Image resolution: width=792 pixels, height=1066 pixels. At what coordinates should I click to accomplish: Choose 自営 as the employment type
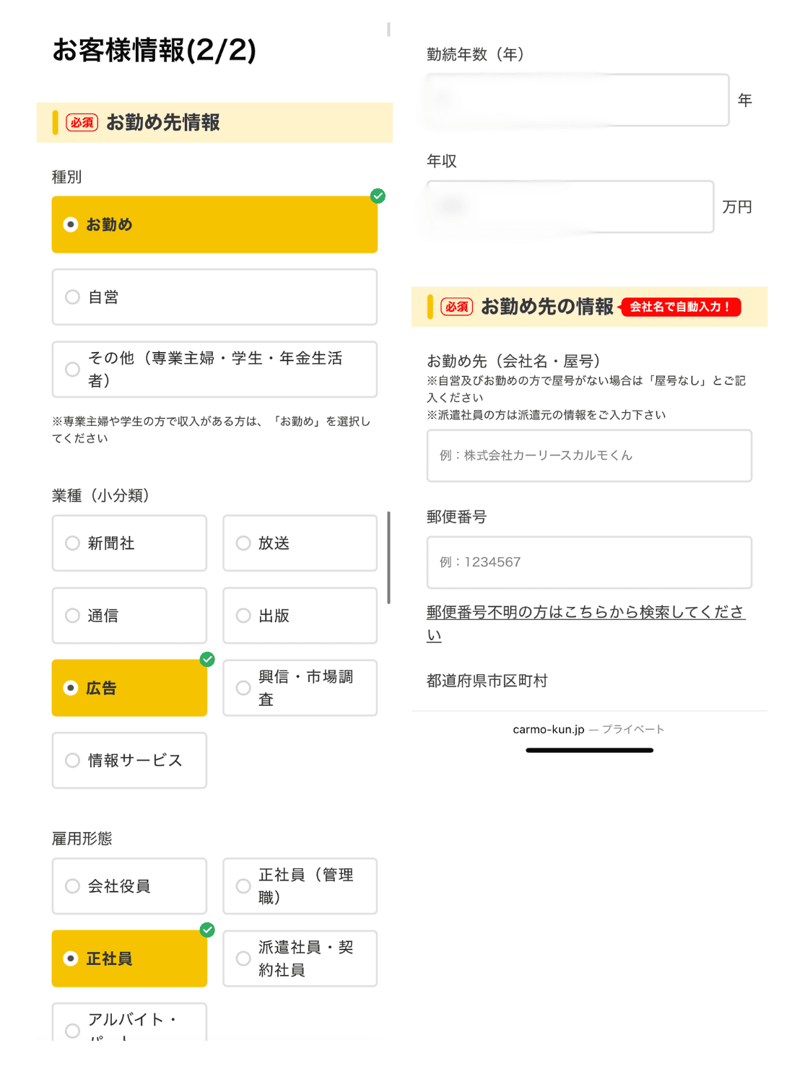(x=214, y=297)
